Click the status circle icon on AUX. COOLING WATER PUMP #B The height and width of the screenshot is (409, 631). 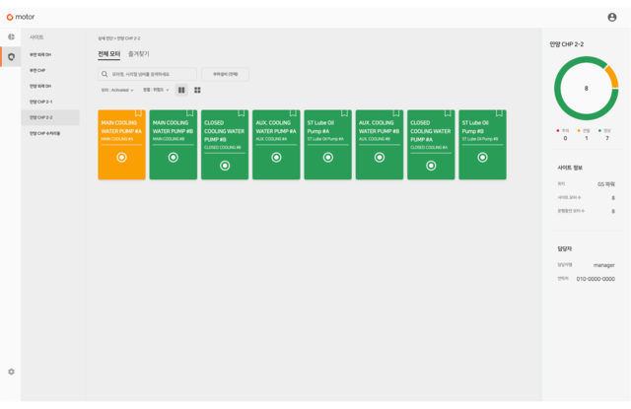point(380,158)
